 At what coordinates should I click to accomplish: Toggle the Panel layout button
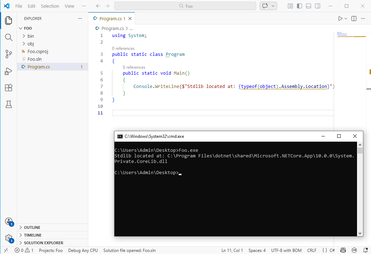309,6
